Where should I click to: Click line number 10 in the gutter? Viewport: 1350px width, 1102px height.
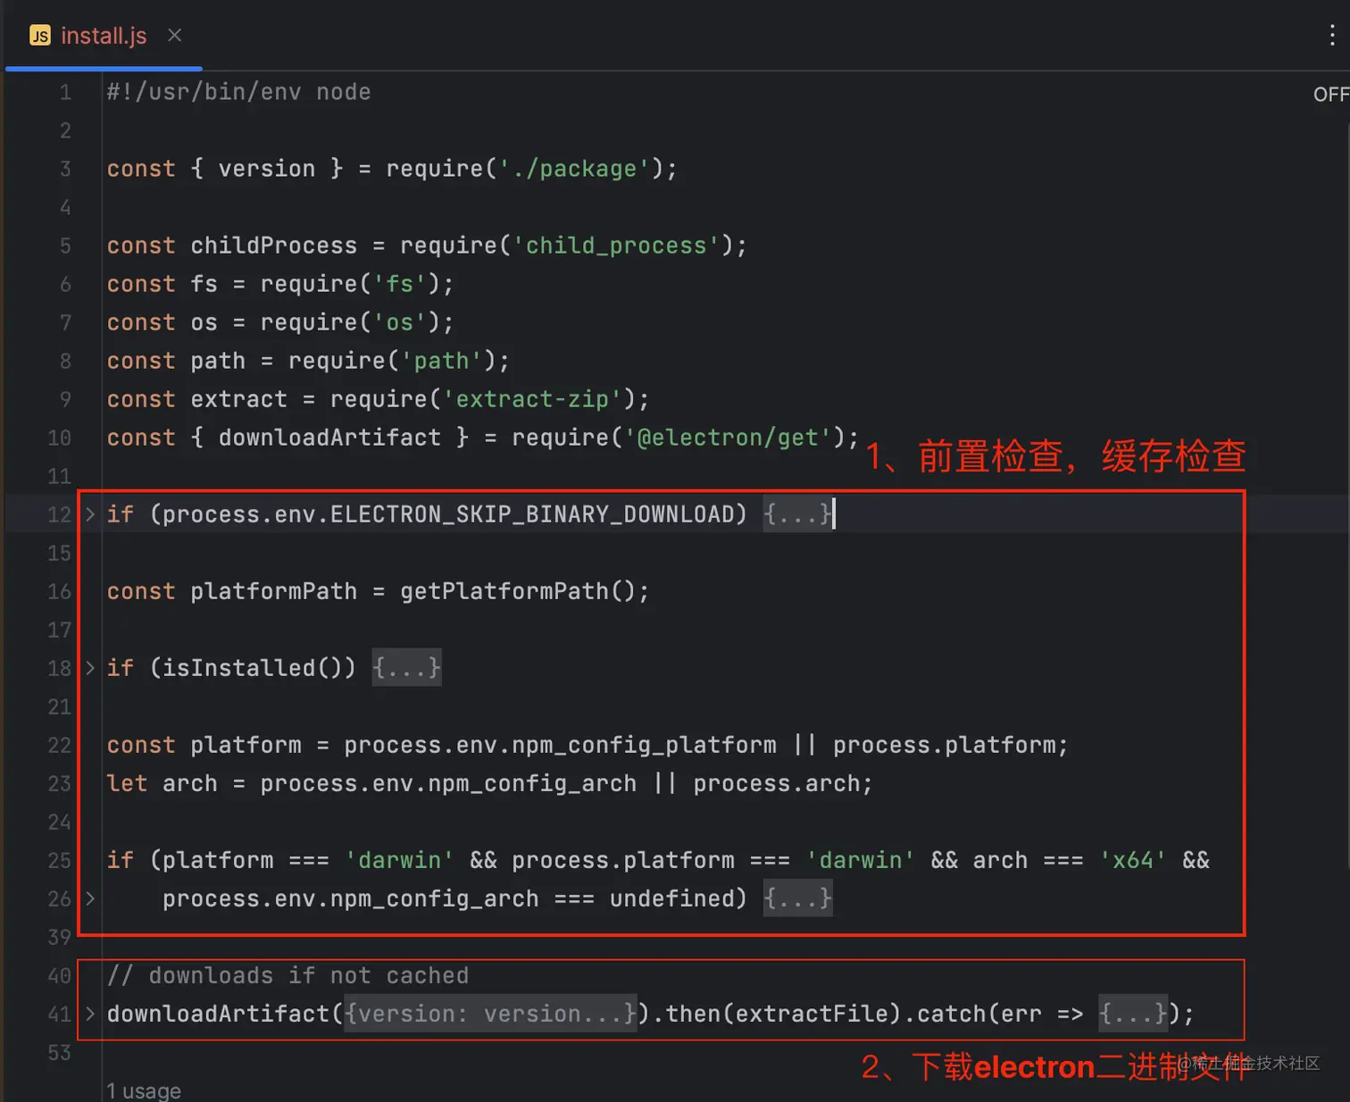[59, 438]
